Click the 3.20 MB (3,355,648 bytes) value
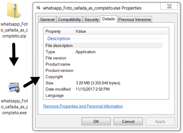Viewport: 183px width, 133px height. 98,83
